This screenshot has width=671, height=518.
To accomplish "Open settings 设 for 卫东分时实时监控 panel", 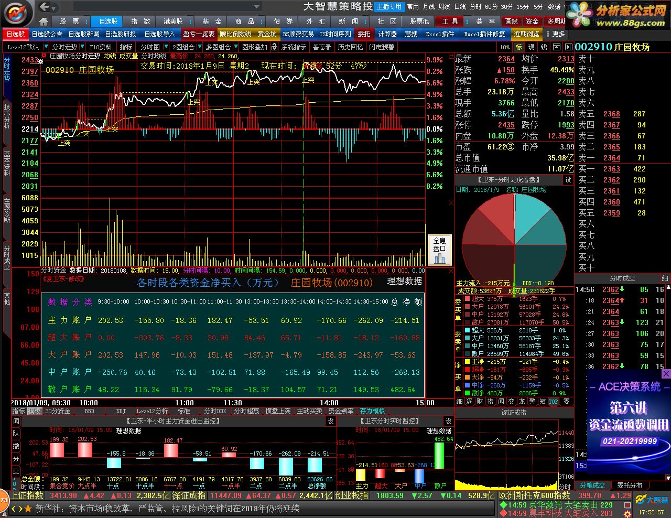I will [448, 421].
